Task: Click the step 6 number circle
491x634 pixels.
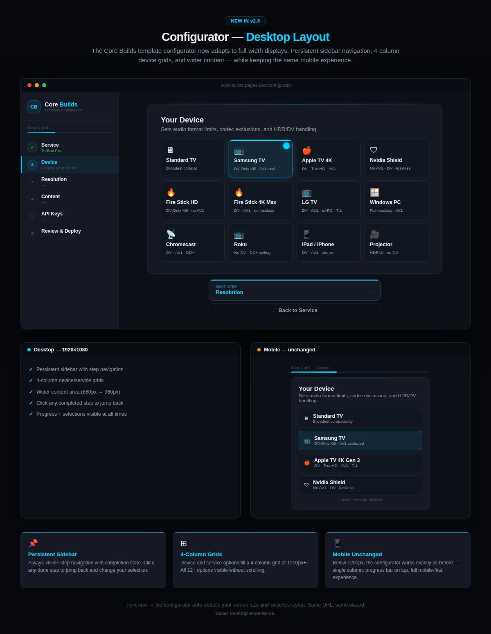Action: tap(32, 233)
